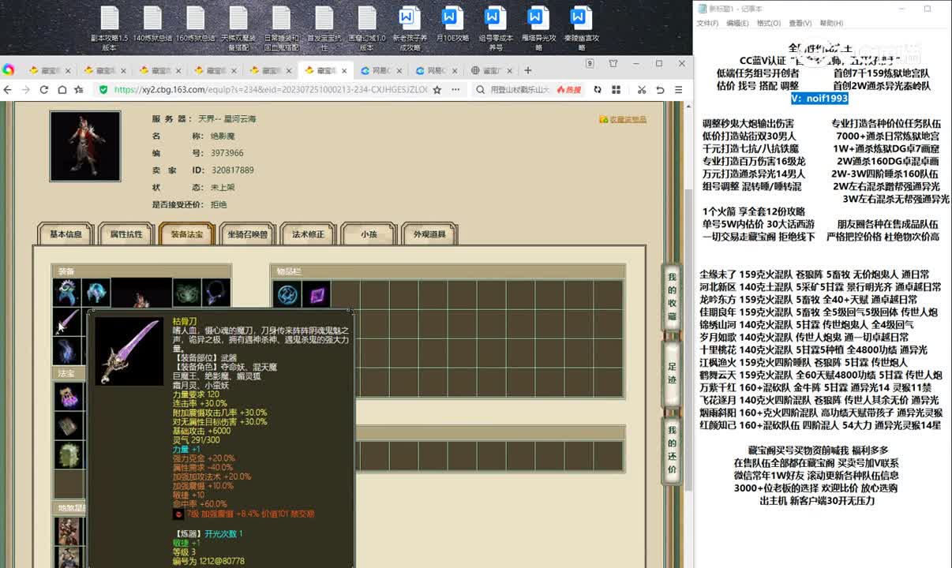Click the item number 3973966
Screen dimensions: 952x568
227,153
